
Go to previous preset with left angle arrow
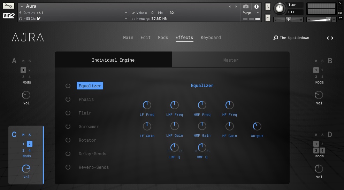pos(328,38)
